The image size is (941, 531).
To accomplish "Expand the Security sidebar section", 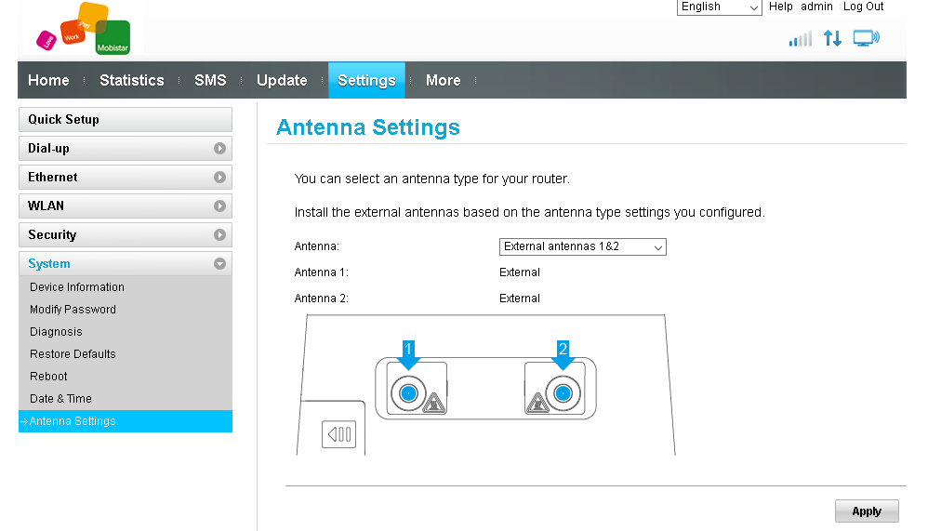I will (125, 235).
